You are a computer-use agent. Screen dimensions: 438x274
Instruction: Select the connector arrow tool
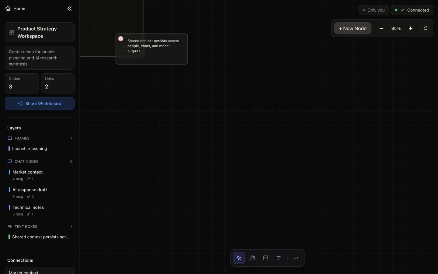click(296, 258)
